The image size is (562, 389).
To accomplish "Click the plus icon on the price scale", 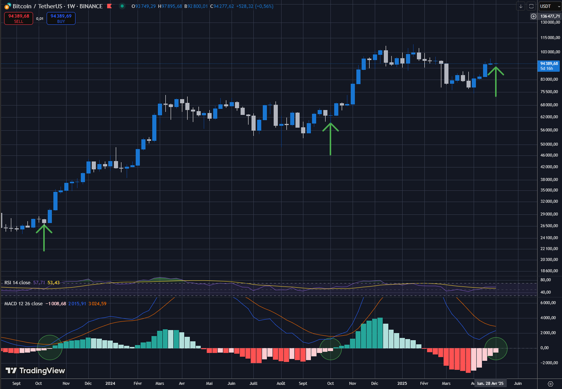I will pyautogui.click(x=533, y=16).
